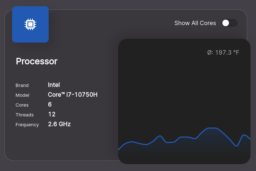
Task: Click the Model label
Action: 22,95
